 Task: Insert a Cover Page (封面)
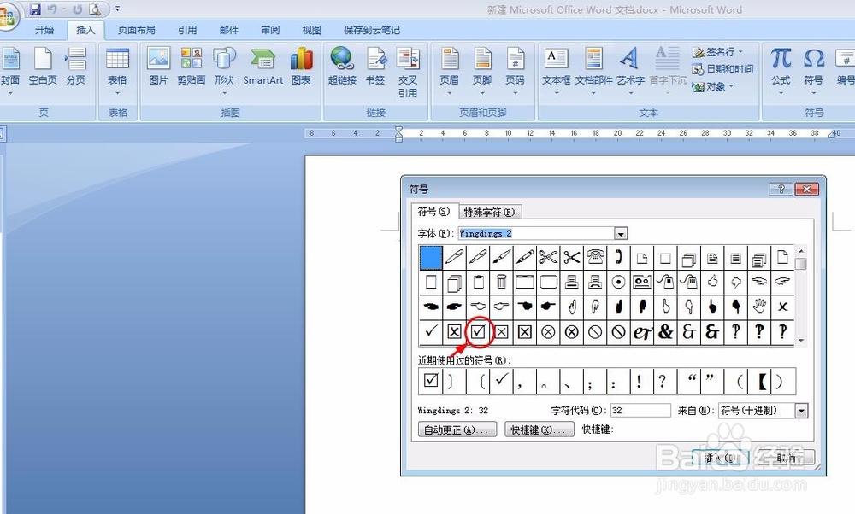(x=9, y=71)
